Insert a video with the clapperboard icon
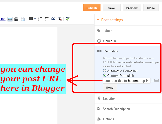The width and height of the screenshot is (162, 124). point(16,19)
